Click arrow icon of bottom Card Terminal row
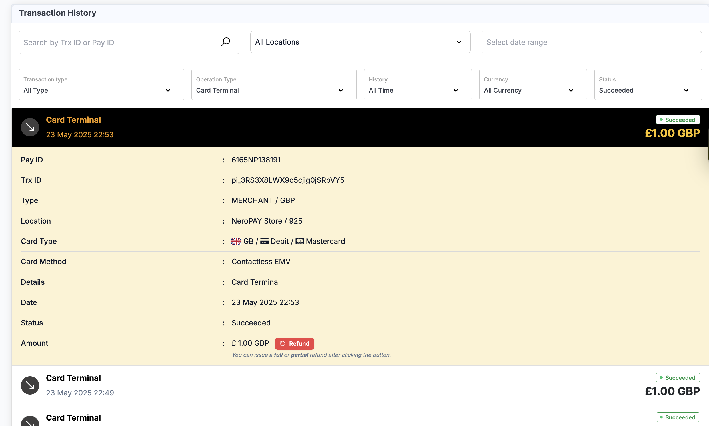The width and height of the screenshot is (709, 426). (x=30, y=421)
